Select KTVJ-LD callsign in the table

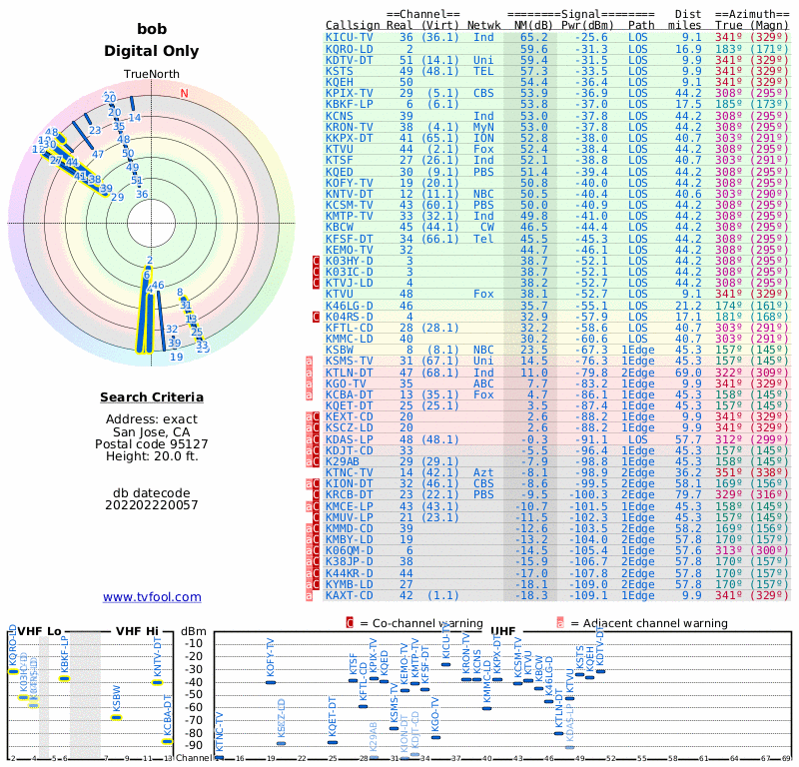(x=349, y=283)
